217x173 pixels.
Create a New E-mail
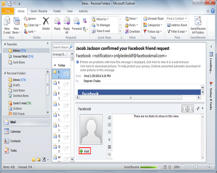7,25
